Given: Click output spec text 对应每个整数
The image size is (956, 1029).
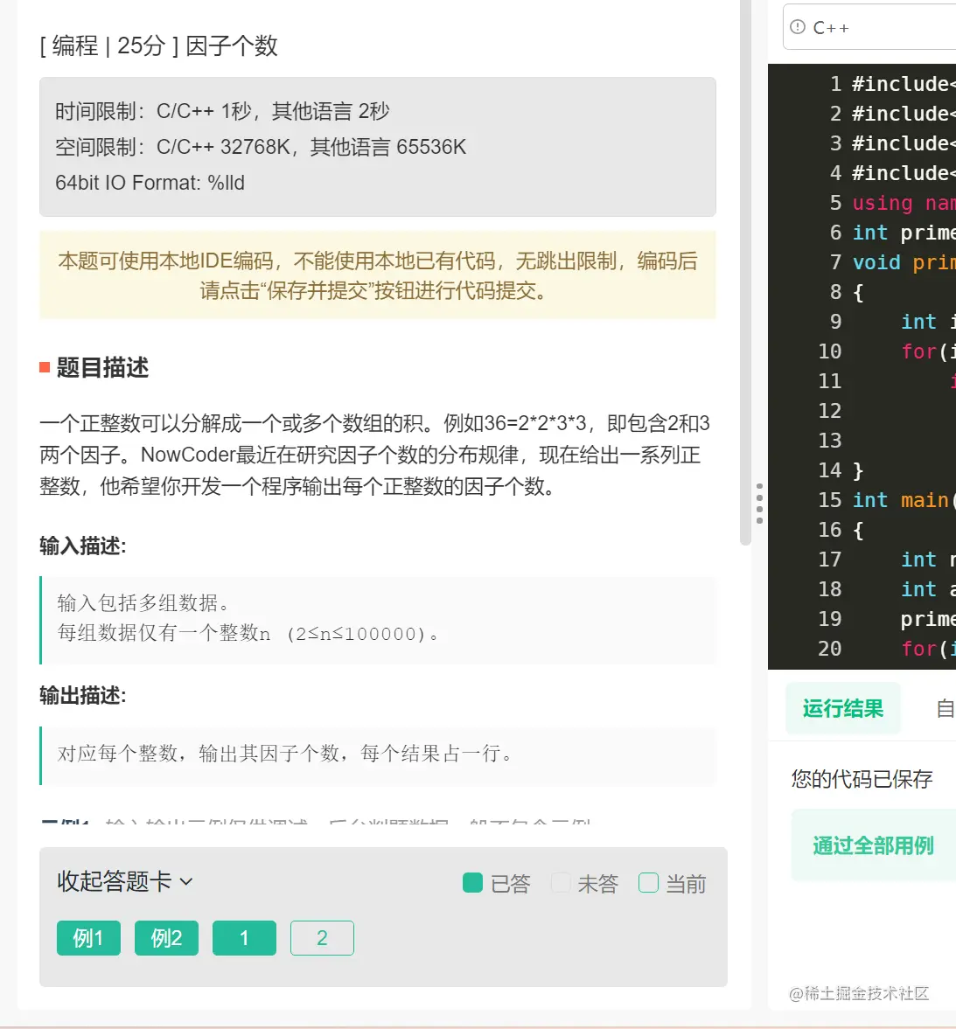Looking at the screenshot, I should (285, 754).
